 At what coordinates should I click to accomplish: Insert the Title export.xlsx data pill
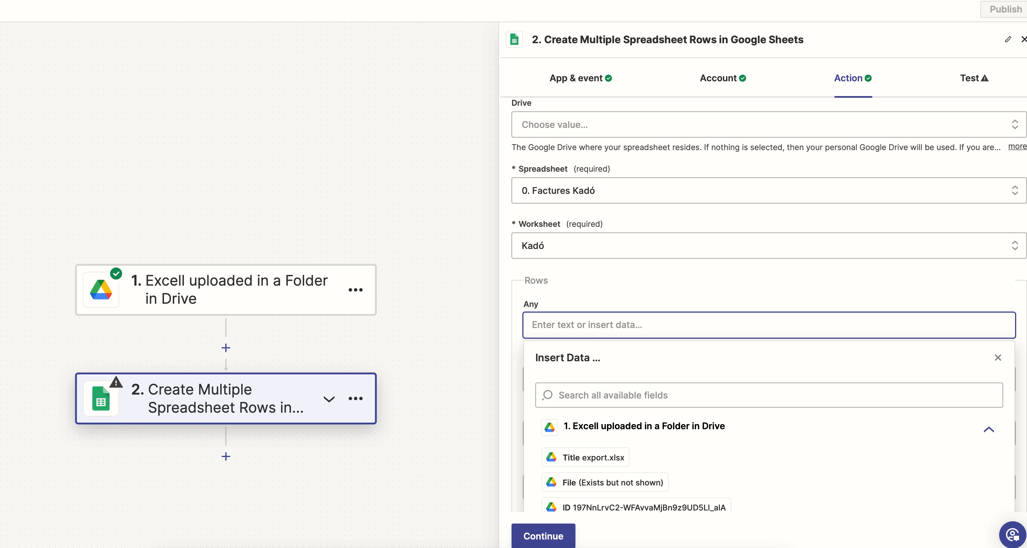(x=585, y=457)
